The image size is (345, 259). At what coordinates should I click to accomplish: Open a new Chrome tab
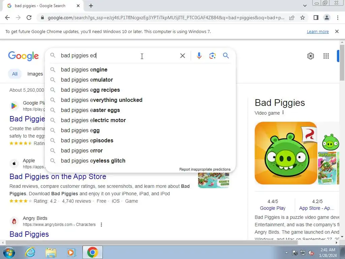pyautogui.click(x=91, y=6)
